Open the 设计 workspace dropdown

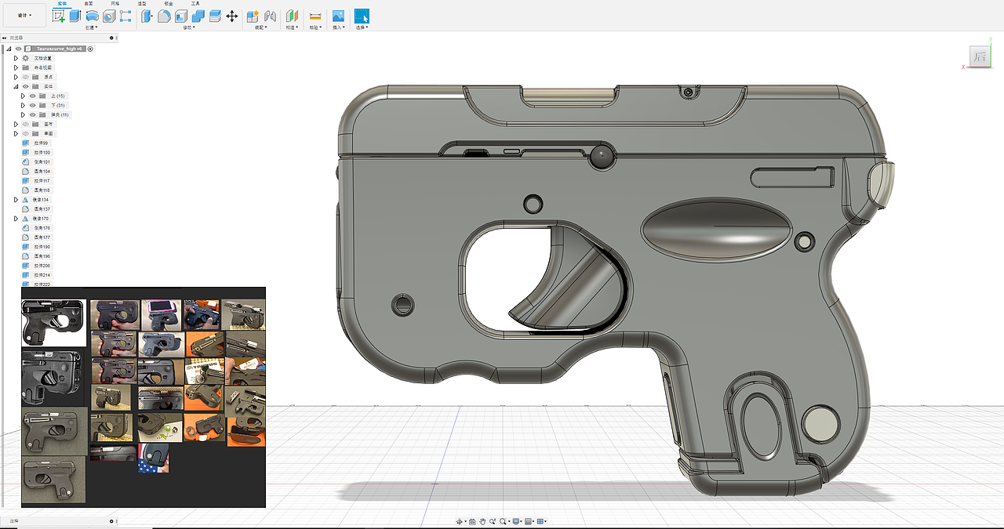click(24, 15)
